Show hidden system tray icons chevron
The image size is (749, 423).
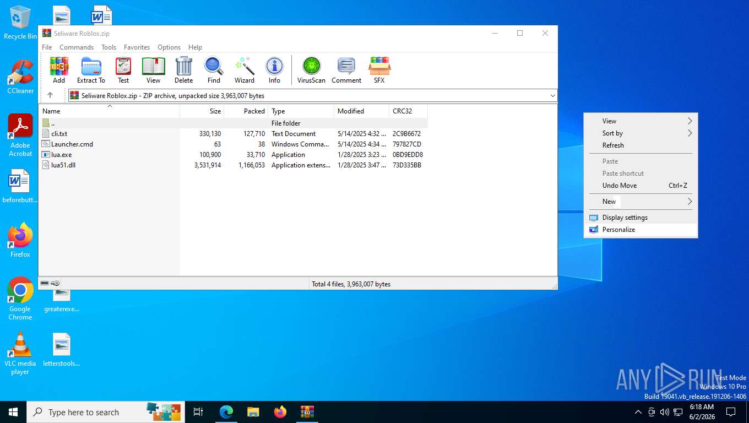(638, 412)
